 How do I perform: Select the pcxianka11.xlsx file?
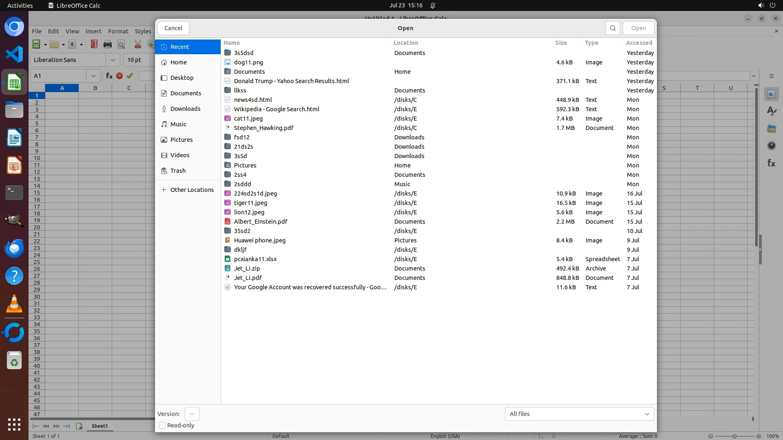[x=255, y=259]
